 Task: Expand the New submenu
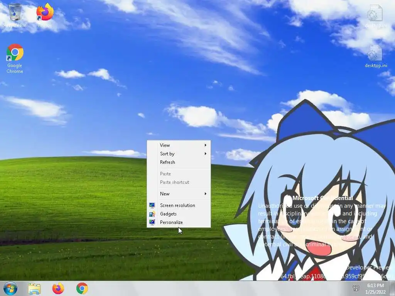point(179,194)
